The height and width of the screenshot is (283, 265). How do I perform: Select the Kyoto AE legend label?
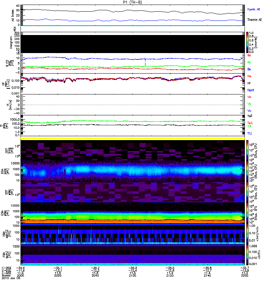254,9
